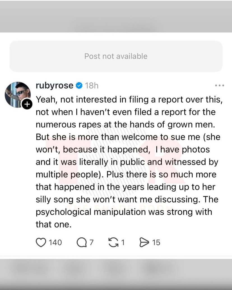Image resolution: width=232 pixels, height=290 pixels.
Task: Repost using the circular arrows icon
Action: [113, 242]
